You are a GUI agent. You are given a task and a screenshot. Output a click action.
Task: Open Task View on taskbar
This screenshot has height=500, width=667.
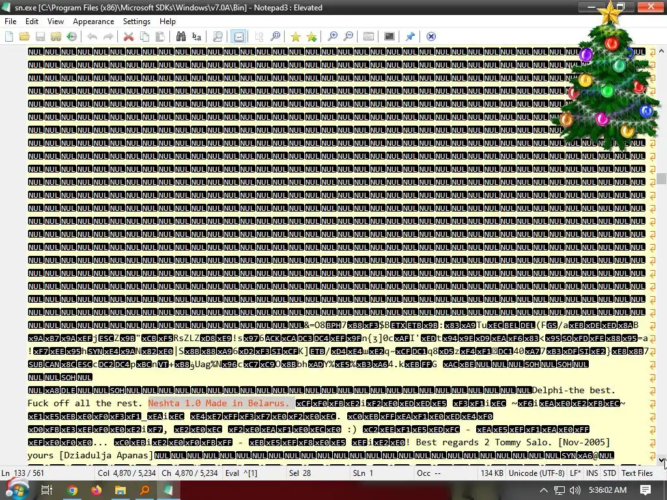46,490
